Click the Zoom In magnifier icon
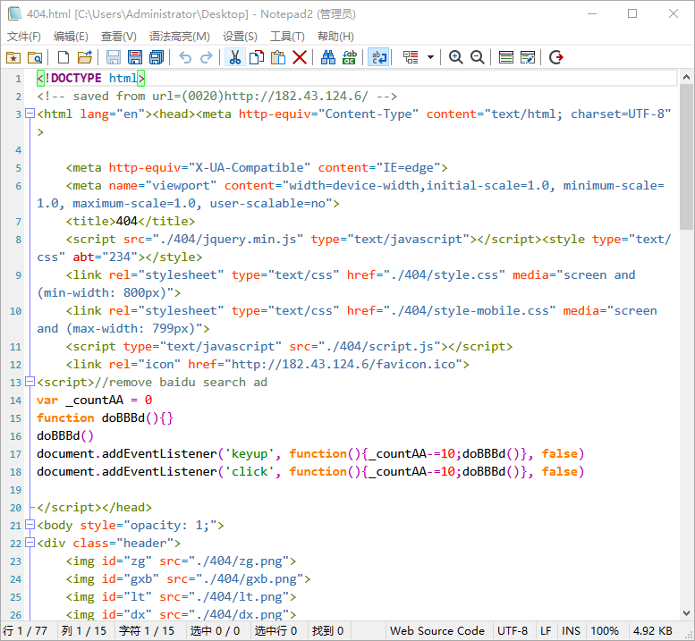This screenshot has width=695, height=641. click(x=456, y=57)
